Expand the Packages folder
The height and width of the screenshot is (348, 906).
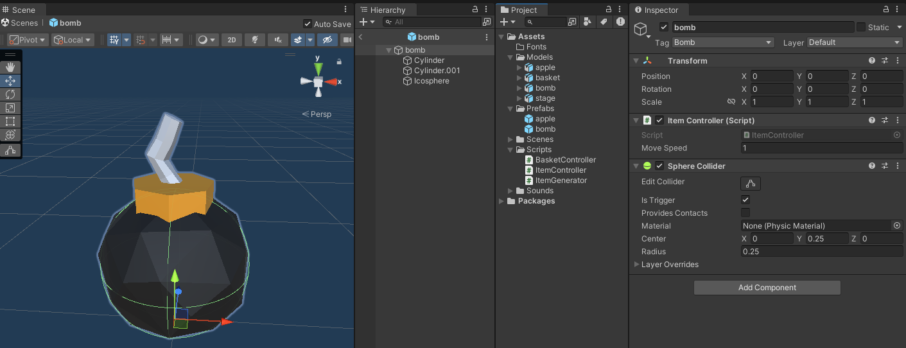pos(501,201)
